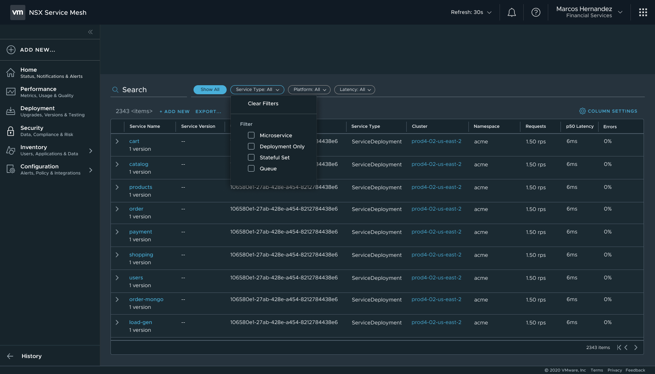Check the Stateful Set filter checkbox
Image resolution: width=655 pixels, height=374 pixels.
tap(251, 157)
